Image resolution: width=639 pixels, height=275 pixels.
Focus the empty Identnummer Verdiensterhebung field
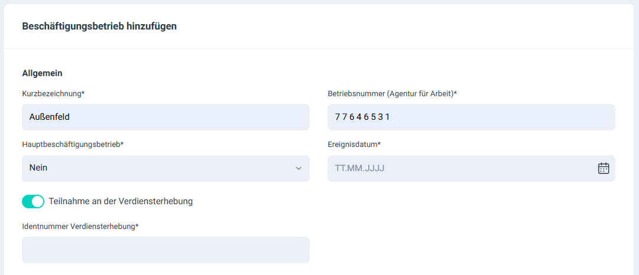(x=166, y=250)
